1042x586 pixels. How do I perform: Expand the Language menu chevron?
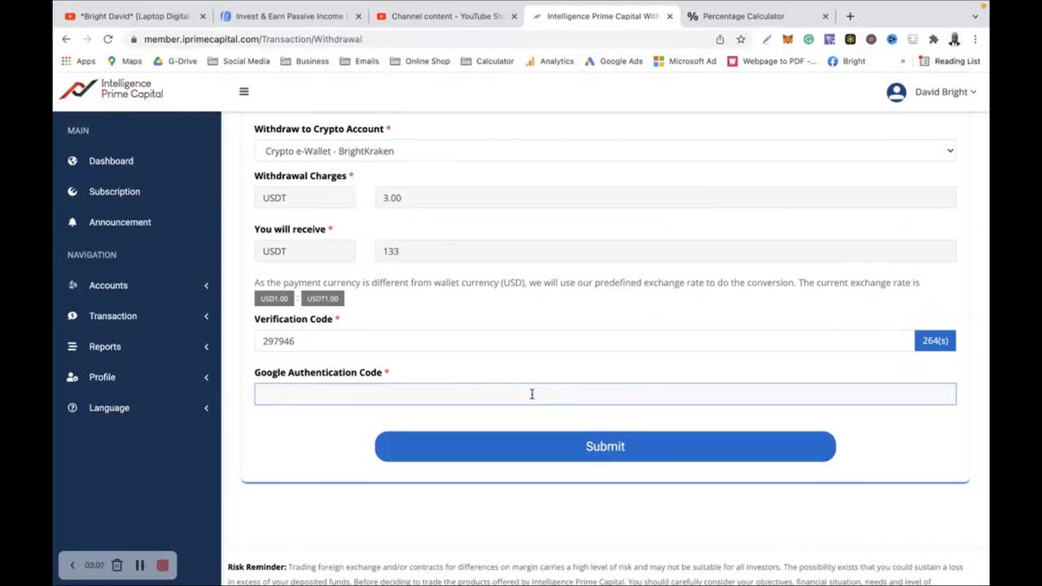coord(206,408)
